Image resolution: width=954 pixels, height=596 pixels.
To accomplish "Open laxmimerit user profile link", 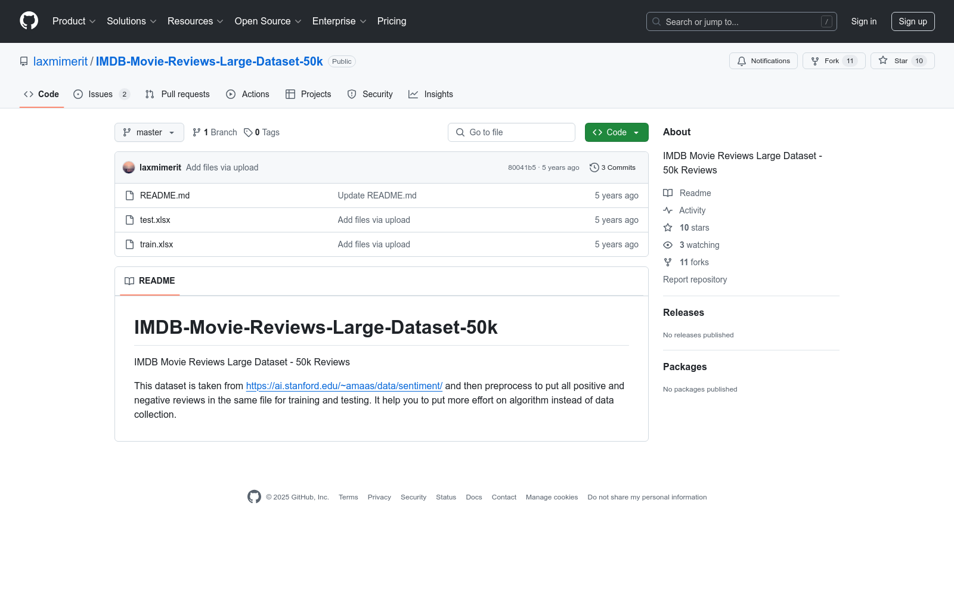I will click(60, 61).
